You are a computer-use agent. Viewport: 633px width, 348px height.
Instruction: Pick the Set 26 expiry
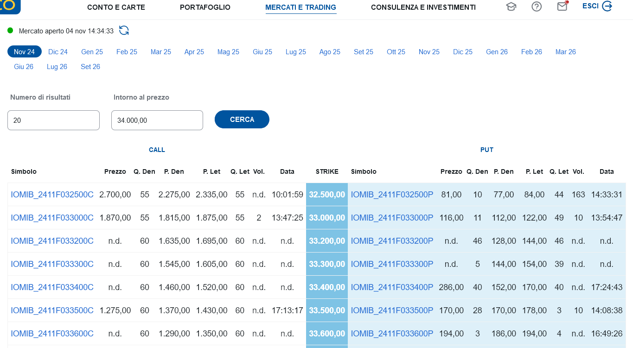(x=90, y=67)
